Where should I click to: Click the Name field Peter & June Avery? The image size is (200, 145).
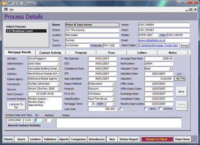[x=92, y=25]
